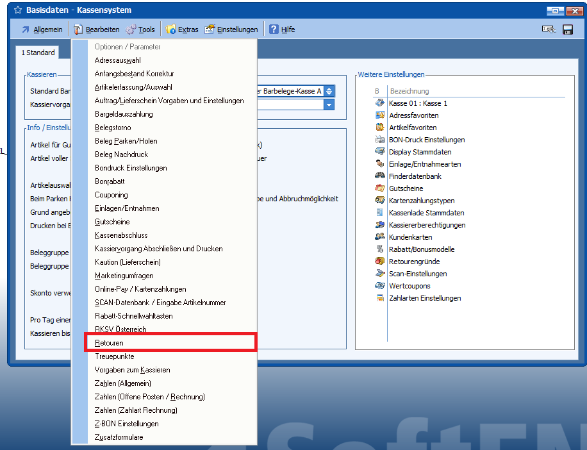Image resolution: width=587 pixels, height=450 pixels.
Task: Click the Rabatt/Bonusmodelle percent icon
Action: (379, 249)
